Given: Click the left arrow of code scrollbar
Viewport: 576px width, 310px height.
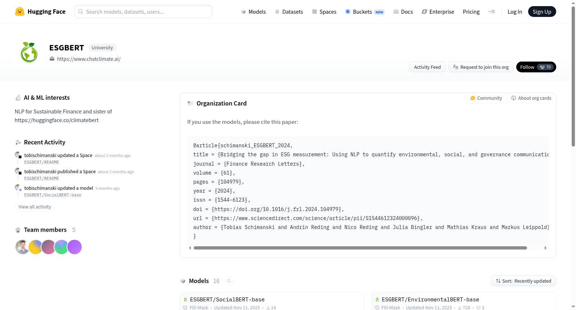Looking at the screenshot, I should pyautogui.click(x=190, y=248).
